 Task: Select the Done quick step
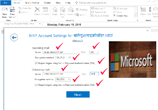[x=117, y=12]
